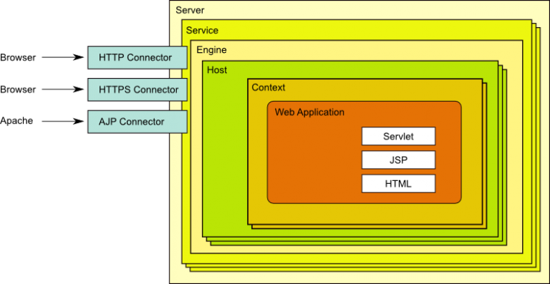Click the Browser label beside HTTP Connector
Viewport: 550px width, 284px height.
pyautogui.click(x=18, y=57)
